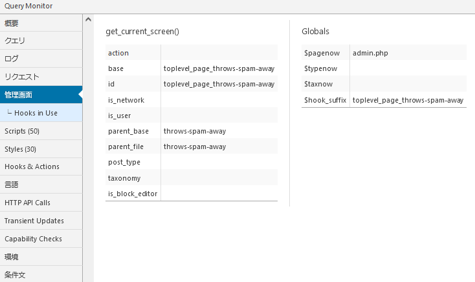Image resolution: width=475 pixels, height=282 pixels.
Task: Open Hooks in Use sub-item
Action: pyautogui.click(x=36, y=113)
